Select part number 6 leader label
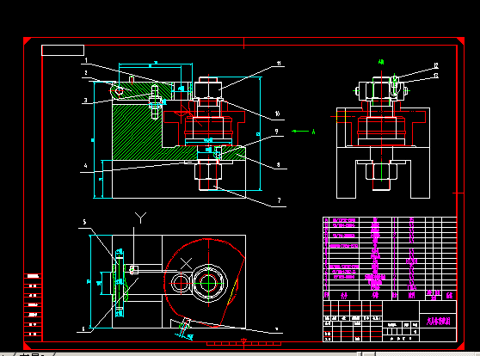Image resolution: width=480 pixels, height=356 pixels. [83, 329]
